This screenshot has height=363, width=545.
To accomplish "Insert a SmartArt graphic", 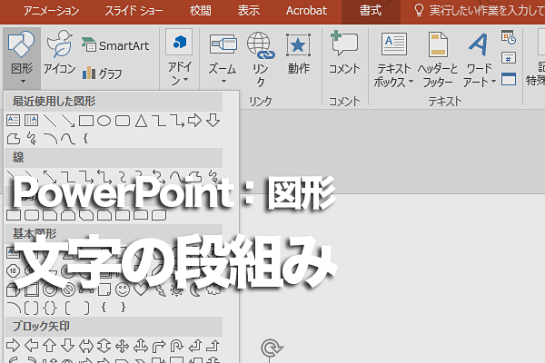I will point(115,45).
